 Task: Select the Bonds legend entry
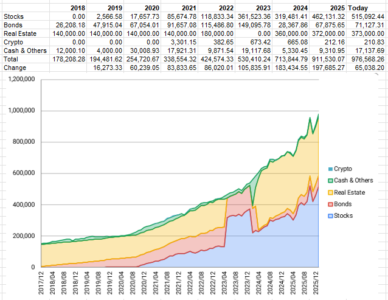[344, 204]
